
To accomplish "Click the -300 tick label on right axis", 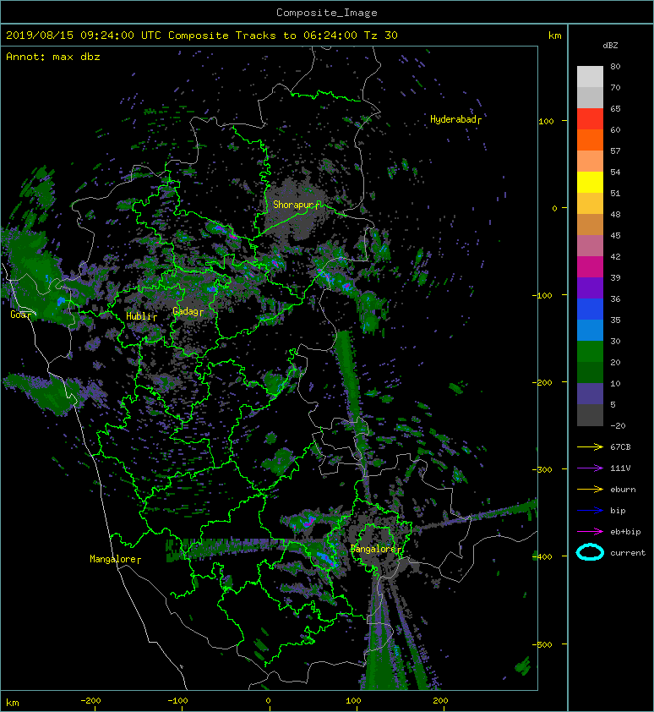I will pos(542,469).
